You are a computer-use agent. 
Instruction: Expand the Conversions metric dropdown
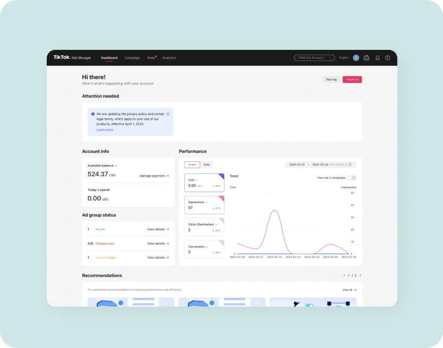click(207, 246)
